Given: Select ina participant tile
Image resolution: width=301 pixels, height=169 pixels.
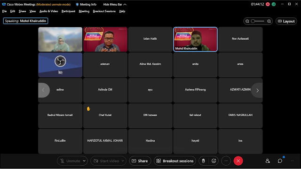Looking at the screenshot, I should [x=240, y=141].
